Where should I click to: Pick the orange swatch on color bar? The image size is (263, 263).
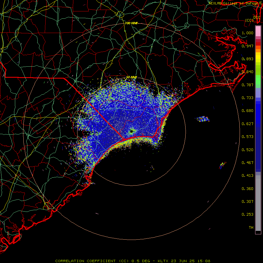(x=258, y=51)
